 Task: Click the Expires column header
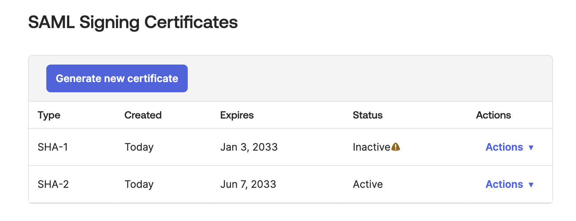click(237, 115)
